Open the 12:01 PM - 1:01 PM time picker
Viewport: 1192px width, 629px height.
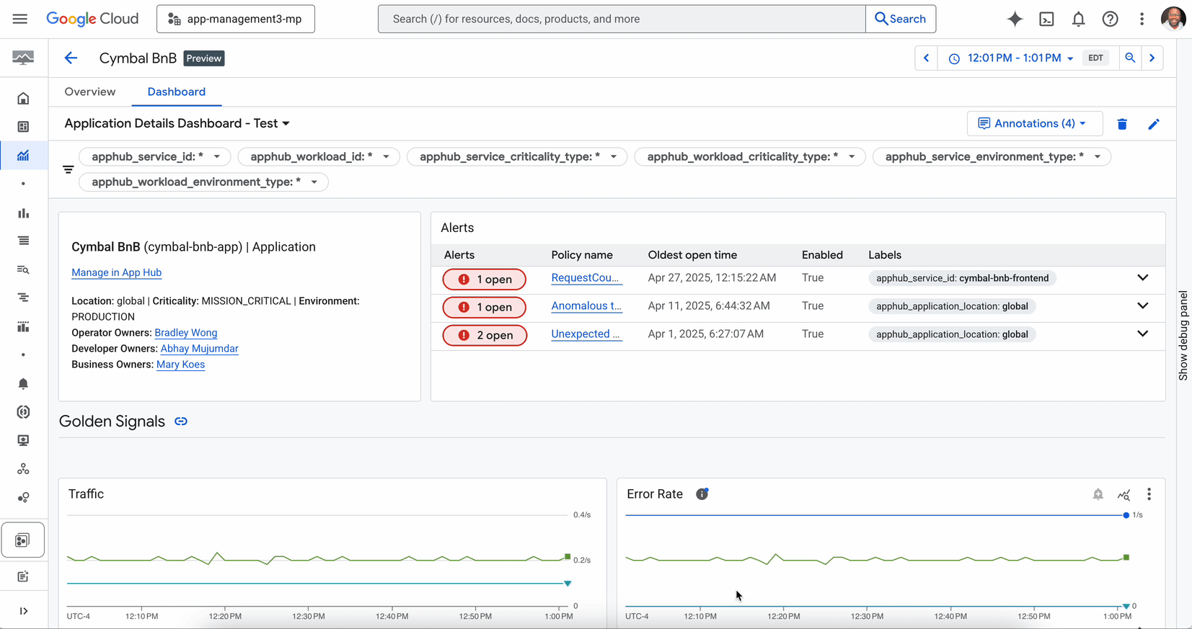pos(1013,58)
